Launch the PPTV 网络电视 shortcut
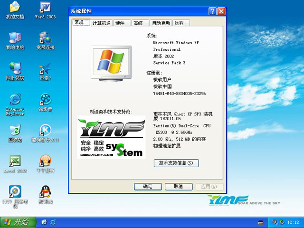The height and width of the screenshot is (228, 304). pos(15,197)
